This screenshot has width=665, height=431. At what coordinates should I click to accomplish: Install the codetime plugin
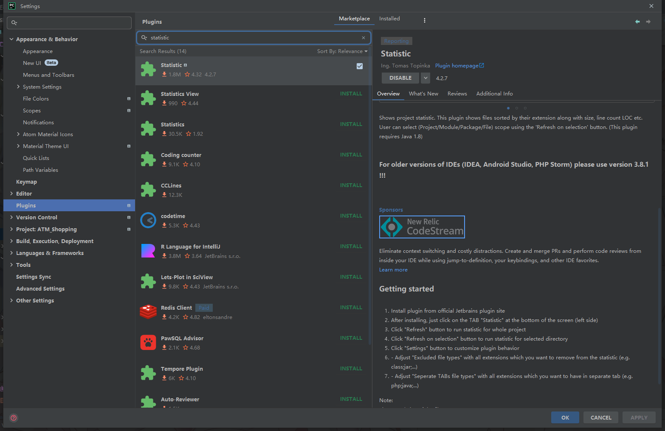351,216
